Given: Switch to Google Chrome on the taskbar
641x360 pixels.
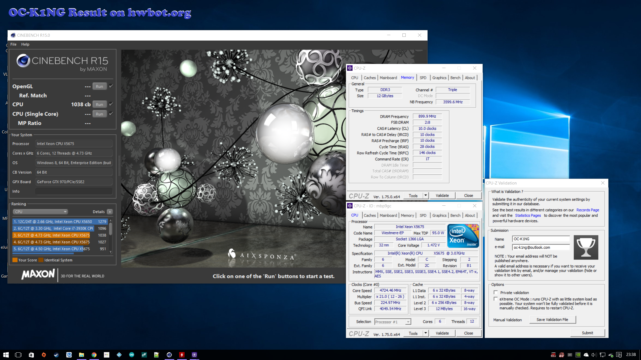Looking at the screenshot, I should click(x=94, y=355).
